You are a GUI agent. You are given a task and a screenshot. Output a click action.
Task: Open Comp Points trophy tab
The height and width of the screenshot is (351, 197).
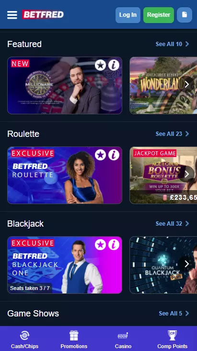pos(173,339)
